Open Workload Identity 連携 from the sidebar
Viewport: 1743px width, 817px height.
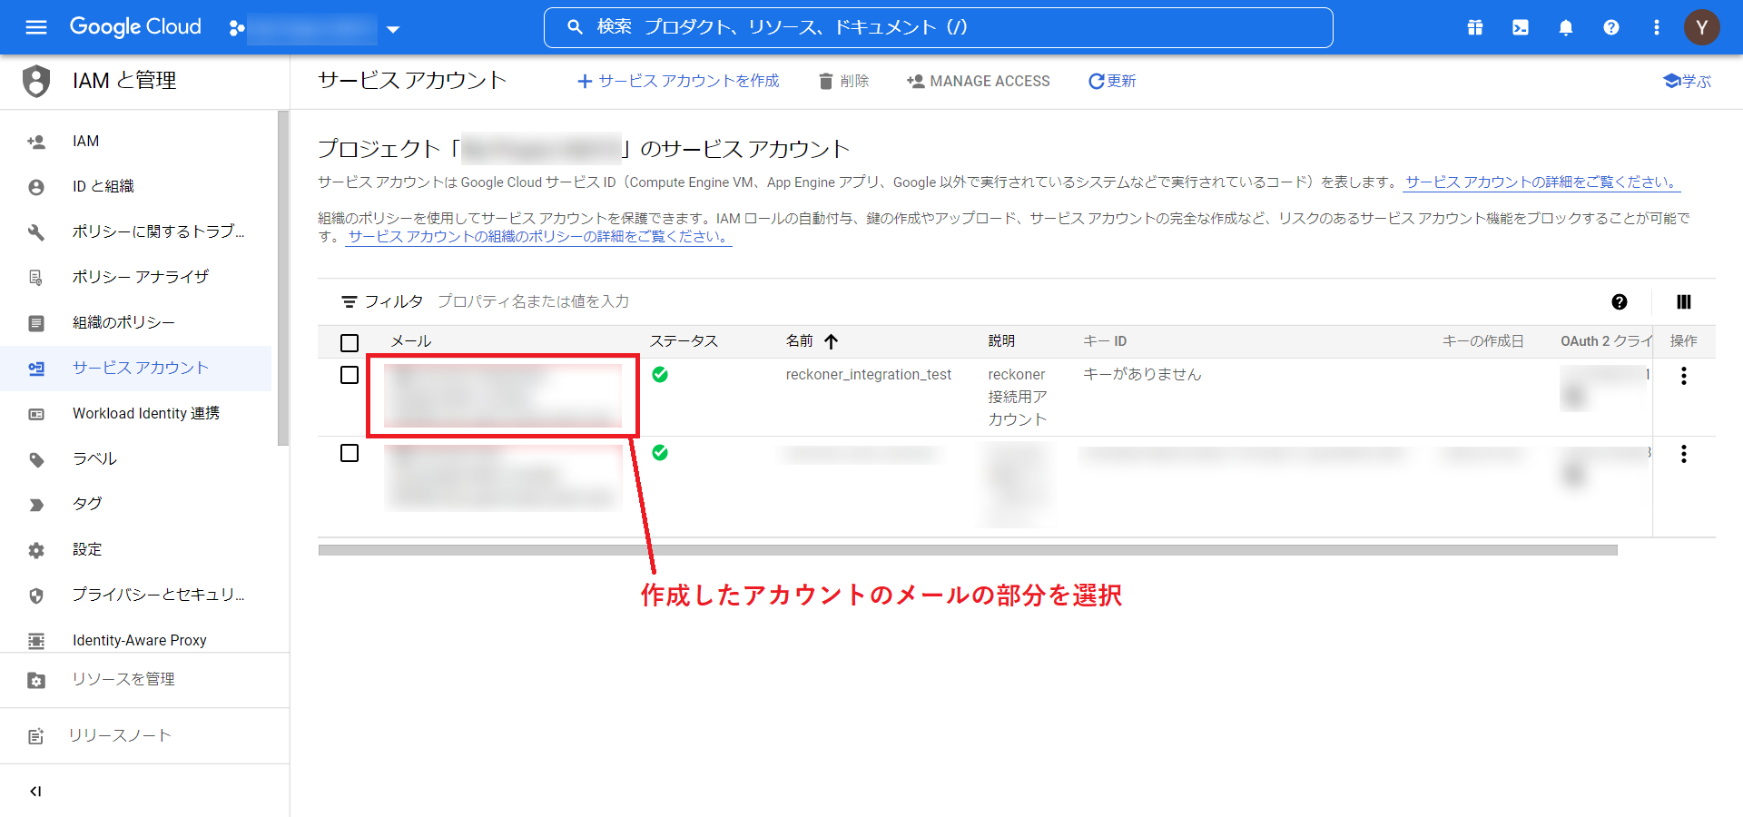point(145,413)
